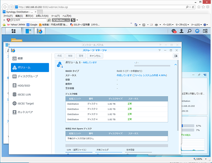Screen dimensions: 212x163
Task: Click the DSM search magnifier icon
Action: tap(189, 31)
